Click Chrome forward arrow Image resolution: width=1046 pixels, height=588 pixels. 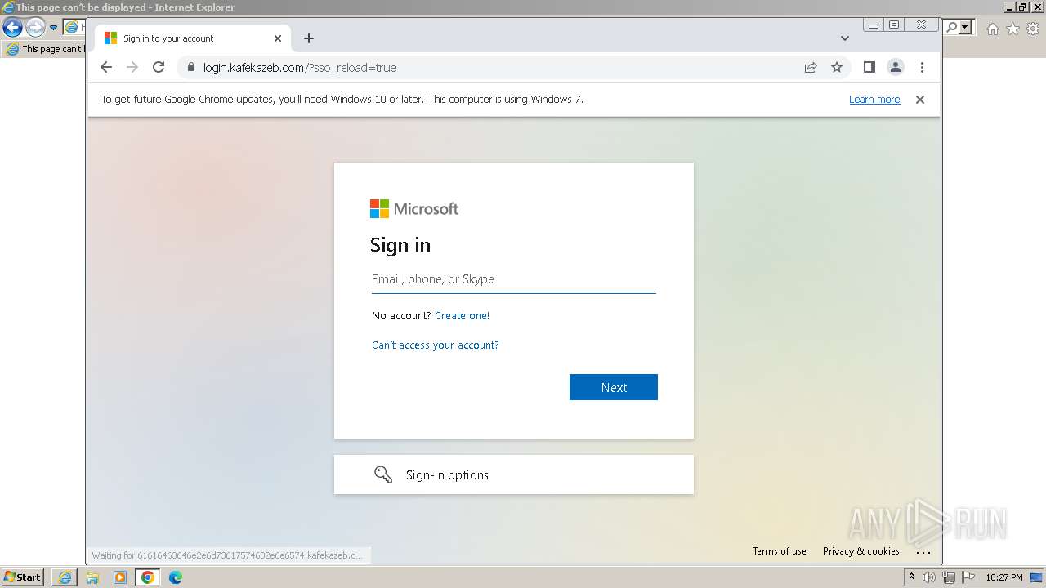(x=132, y=68)
